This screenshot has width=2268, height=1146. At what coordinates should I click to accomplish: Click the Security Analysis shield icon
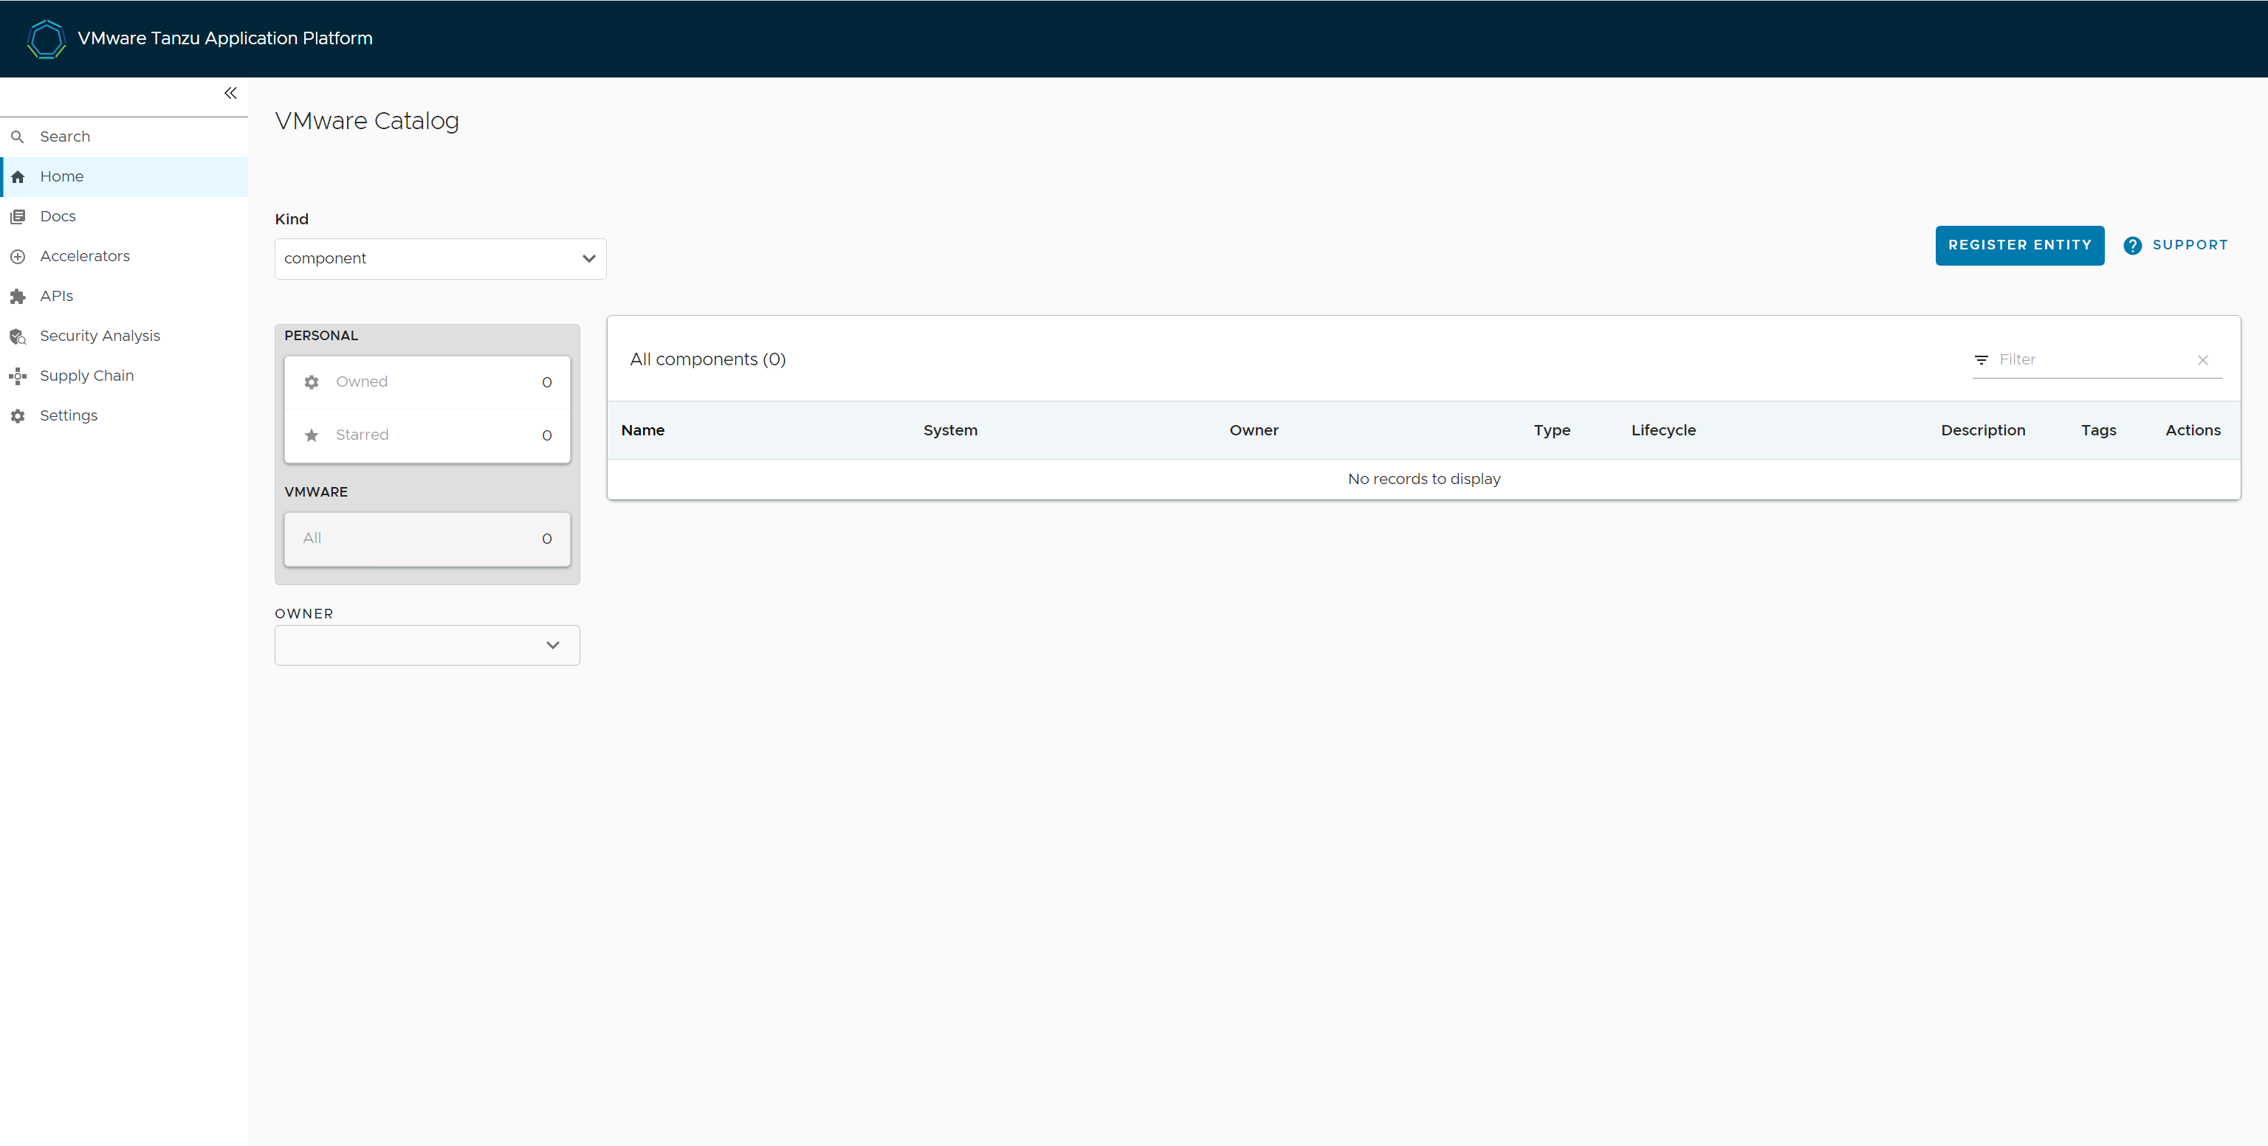pos(18,336)
